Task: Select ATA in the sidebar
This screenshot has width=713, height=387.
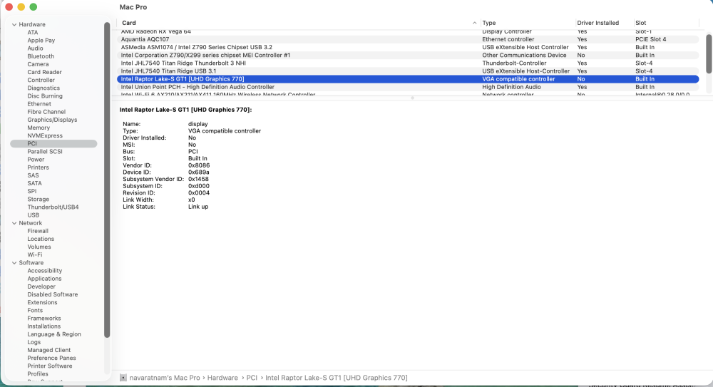Action: coord(33,32)
